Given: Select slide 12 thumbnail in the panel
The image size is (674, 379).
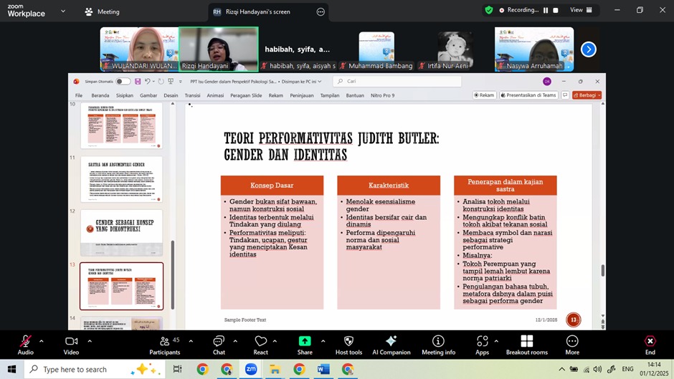Looking at the screenshot, I should pos(121,233).
